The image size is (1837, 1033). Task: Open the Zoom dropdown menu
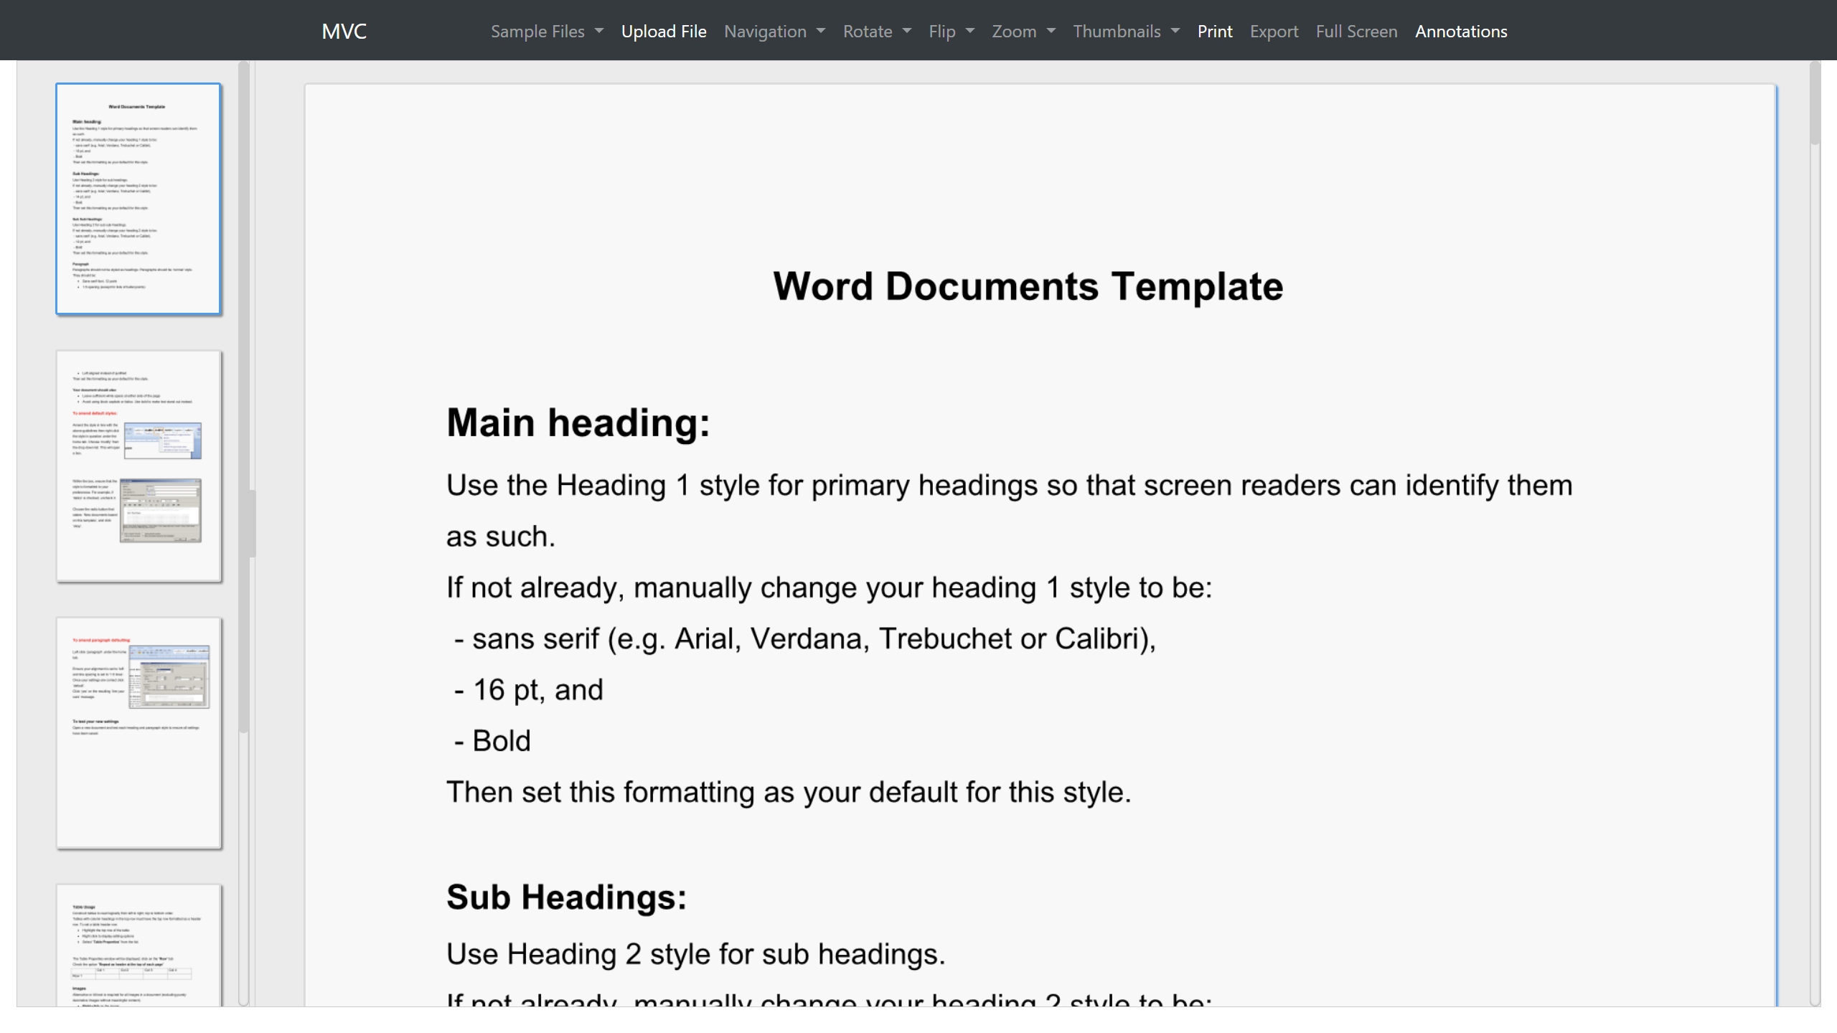[1023, 32]
